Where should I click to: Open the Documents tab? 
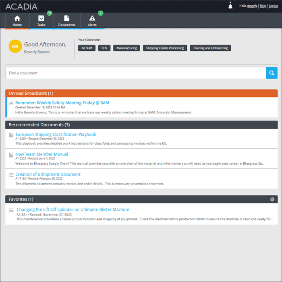pos(67,21)
